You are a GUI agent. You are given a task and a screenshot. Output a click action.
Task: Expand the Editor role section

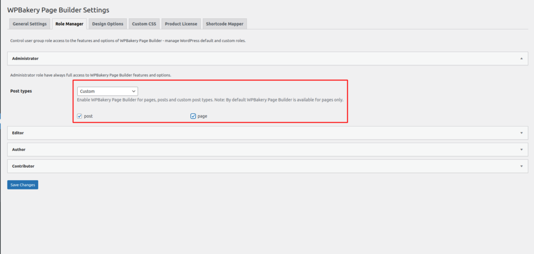[268, 133]
